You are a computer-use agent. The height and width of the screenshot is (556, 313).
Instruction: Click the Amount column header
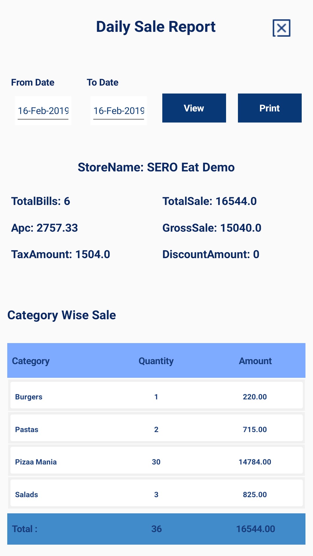[x=255, y=361]
